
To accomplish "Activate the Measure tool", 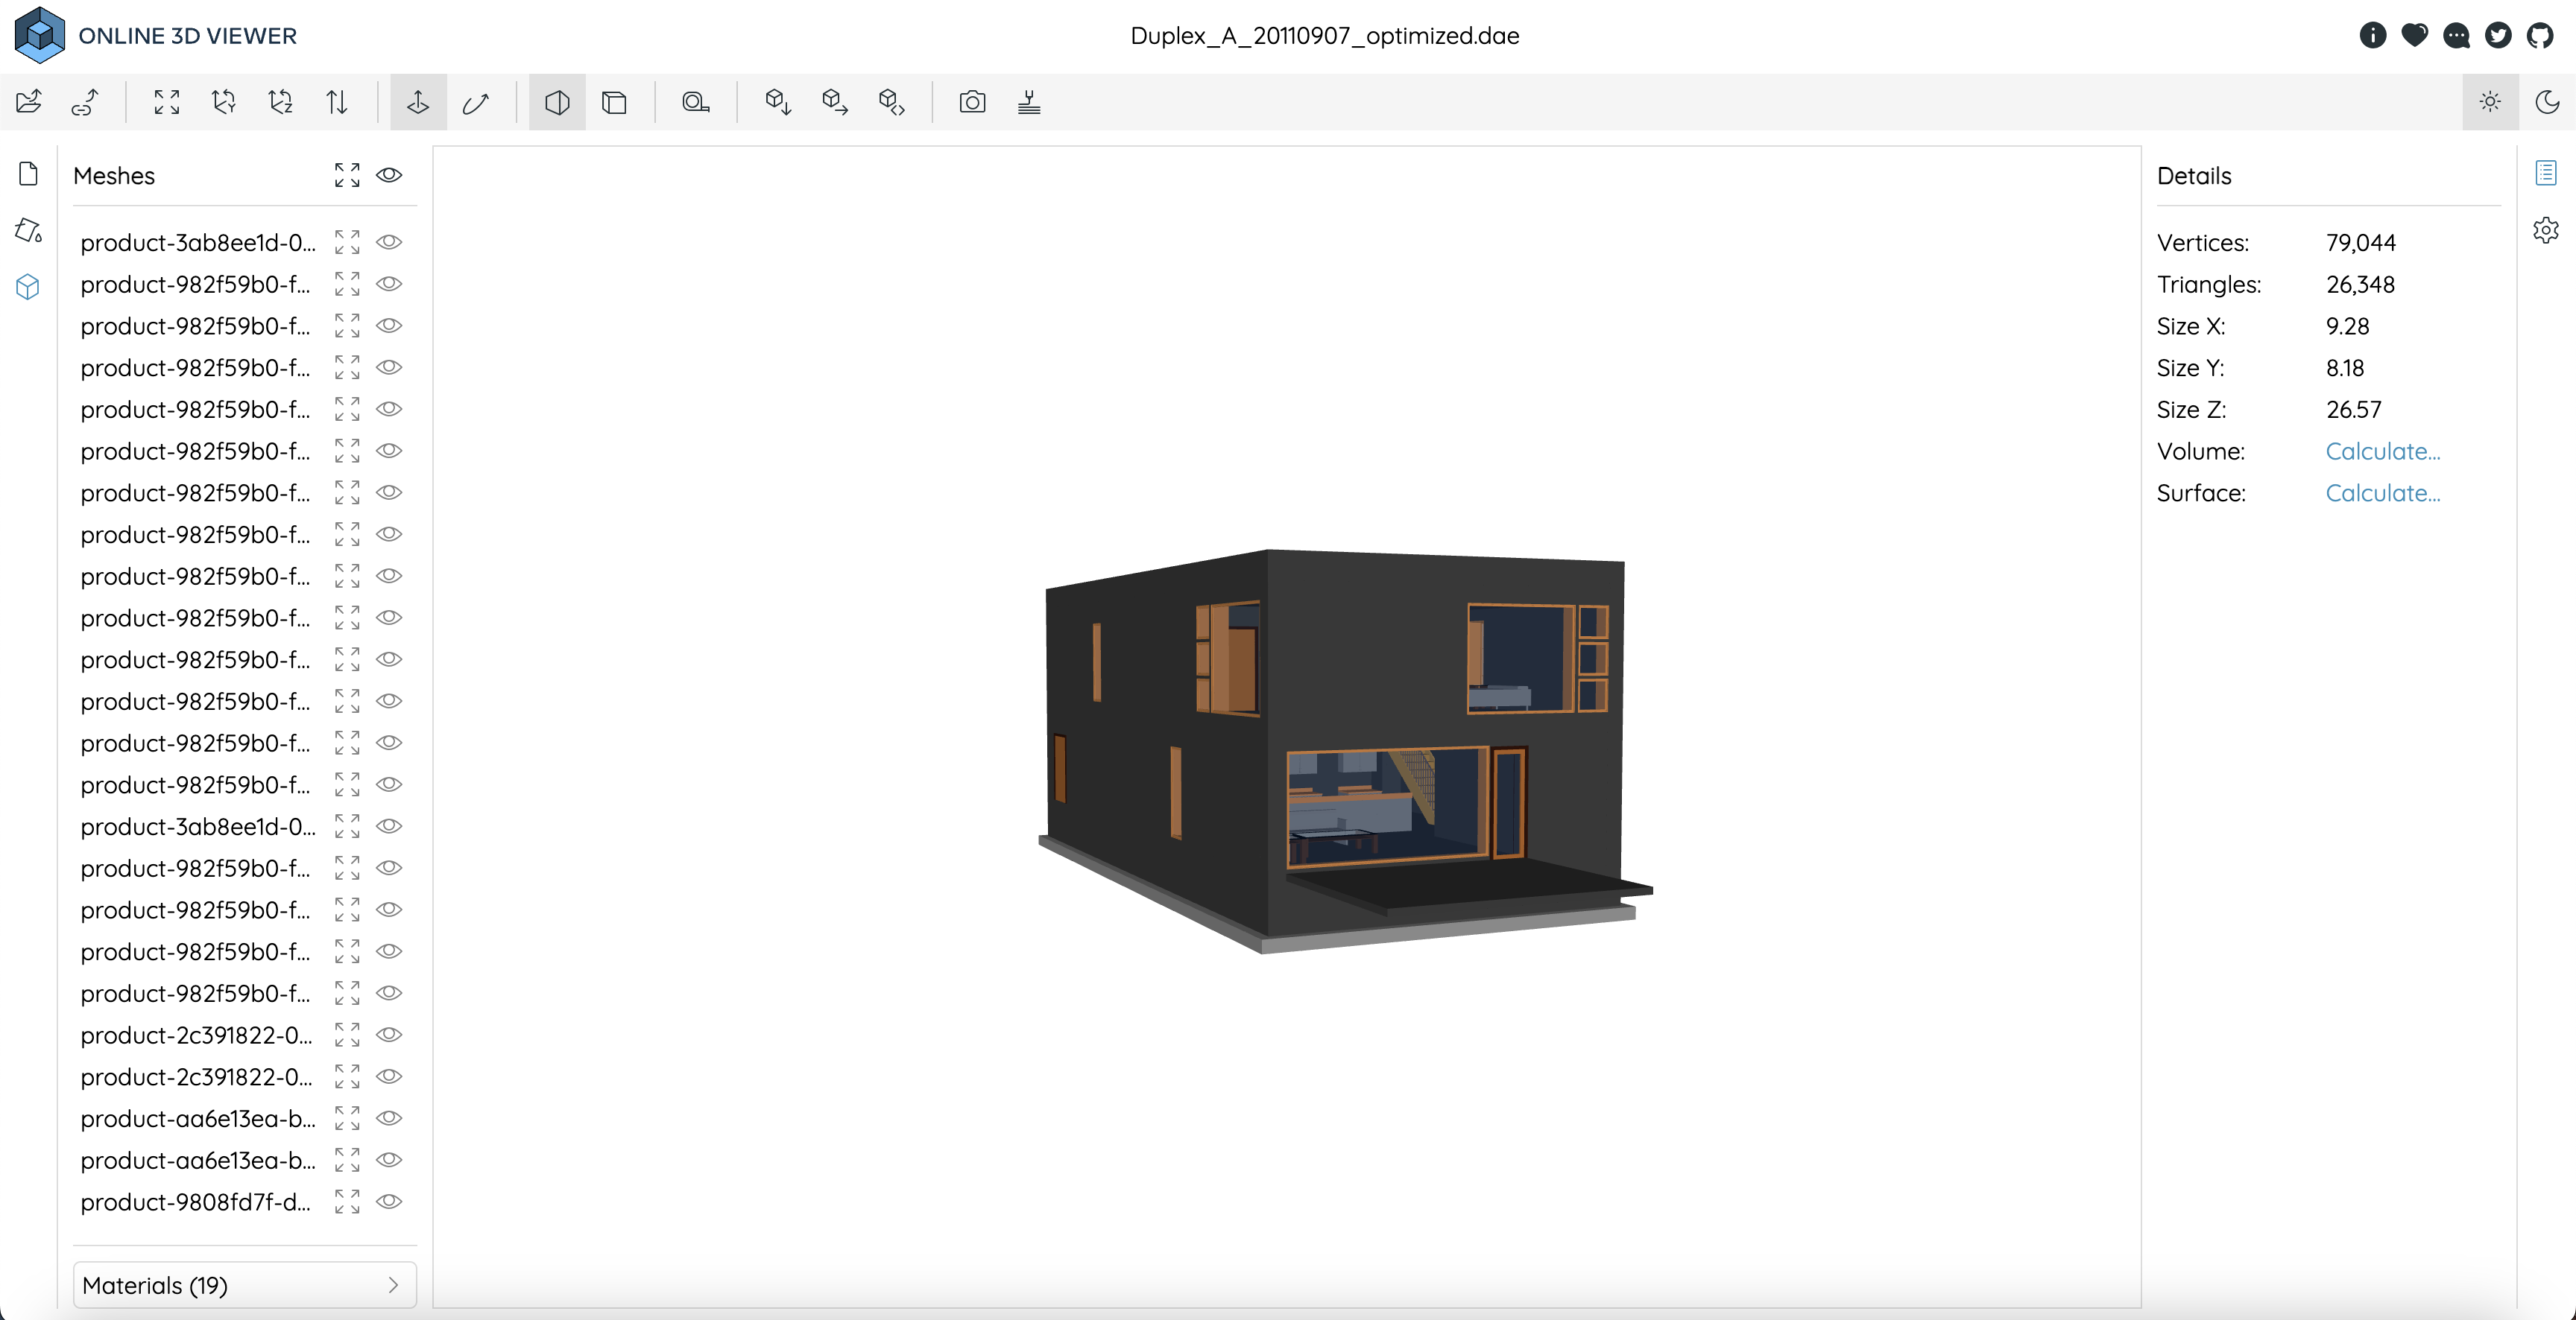I will 696,102.
